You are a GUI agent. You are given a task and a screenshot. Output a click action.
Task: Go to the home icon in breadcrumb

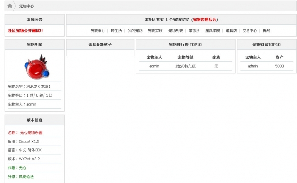click(x=10, y=6)
